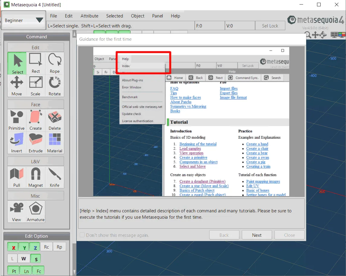Screen dimensions: 346x276
Task: Click the Sel Lock button
Action: (270, 26)
